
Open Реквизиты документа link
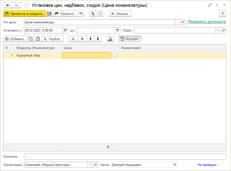pyautogui.click(x=207, y=22)
